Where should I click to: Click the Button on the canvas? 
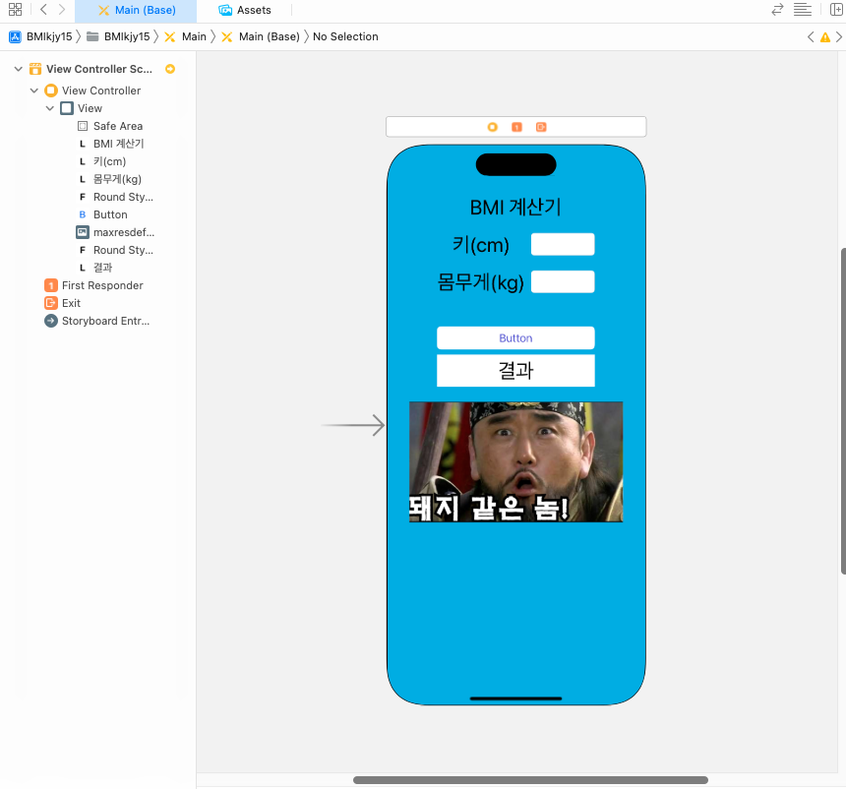515,337
